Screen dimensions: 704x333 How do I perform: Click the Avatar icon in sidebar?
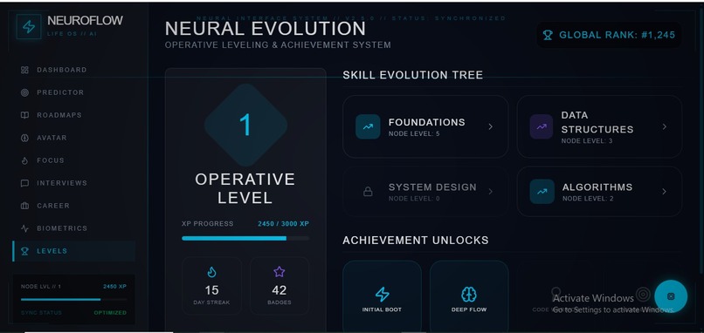click(24, 138)
